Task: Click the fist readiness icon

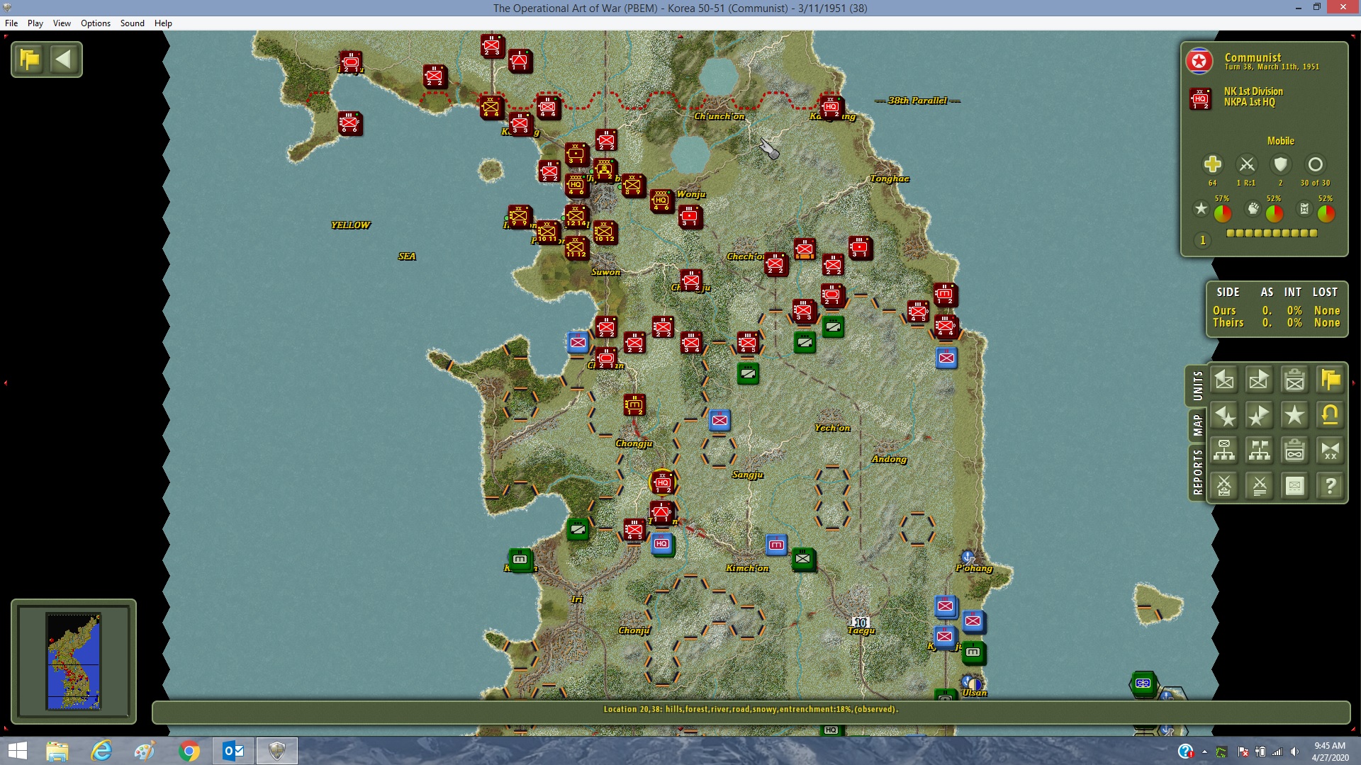Action: coord(1253,208)
